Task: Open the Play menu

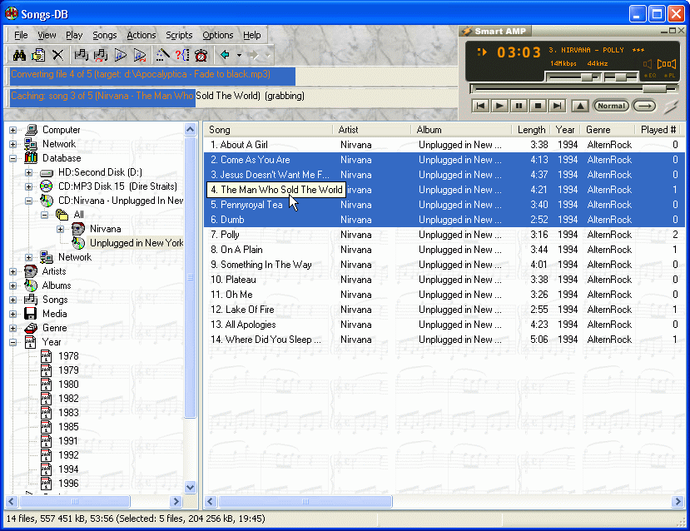Action: click(74, 35)
